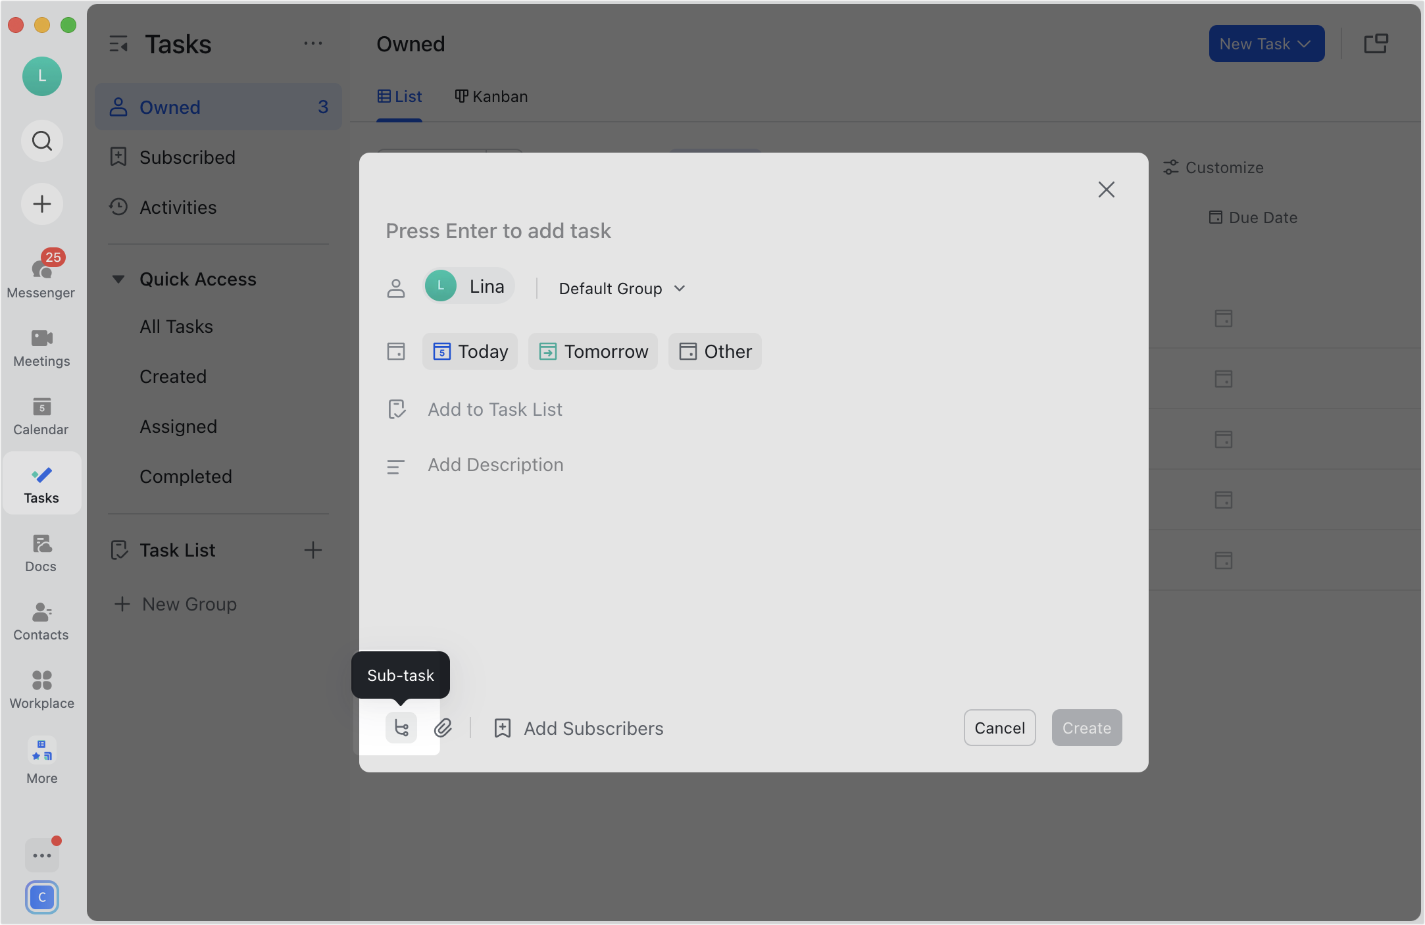Switch to the Kanban view tab
This screenshot has width=1425, height=925.
pyautogui.click(x=490, y=96)
